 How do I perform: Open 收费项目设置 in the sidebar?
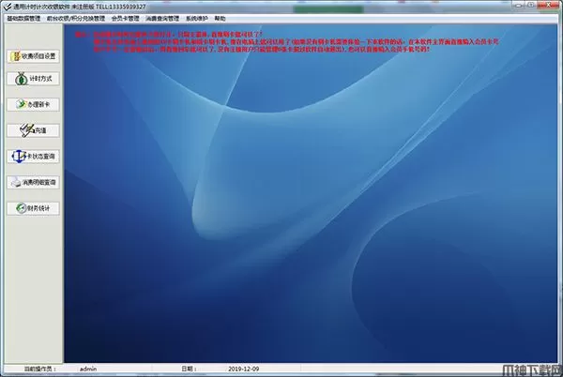pos(33,56)
